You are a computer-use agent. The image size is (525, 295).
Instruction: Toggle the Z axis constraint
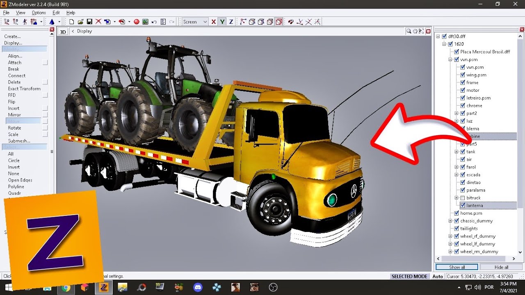[x=231, y=22]
